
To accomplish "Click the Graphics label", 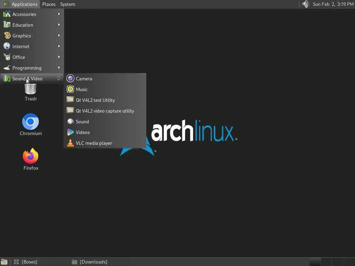I will [x=21, y=36].
